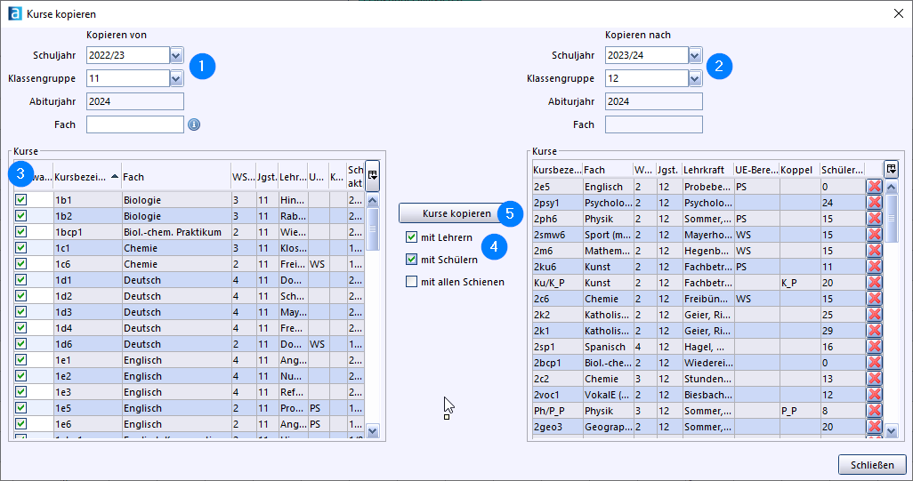Image resolution: width=913 pixels, height=481 pixels.
Task: Remove course 2smw6 using red X icon
Action: tap(874, 235)
